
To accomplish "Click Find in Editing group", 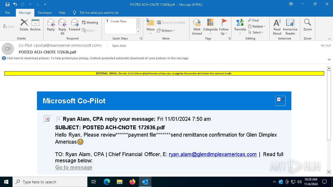I will coord(253,21).
